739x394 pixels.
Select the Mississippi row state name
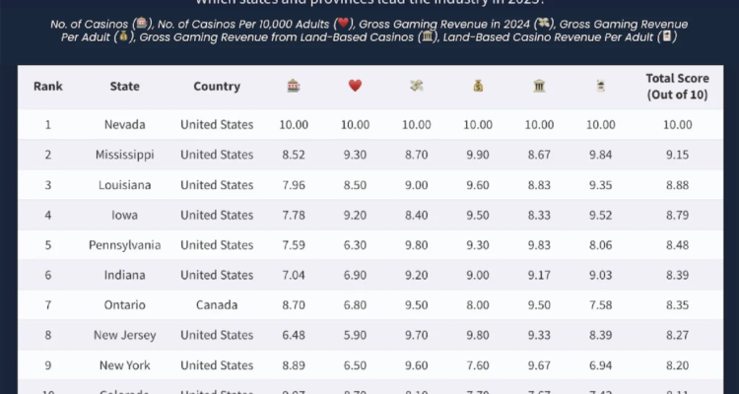124,155
